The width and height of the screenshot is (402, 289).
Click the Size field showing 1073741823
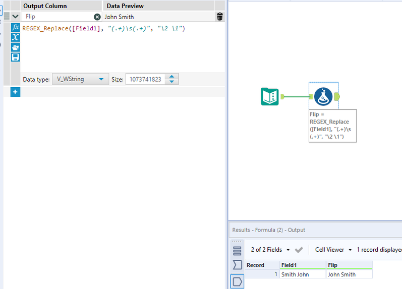click(x=145, y=79)
